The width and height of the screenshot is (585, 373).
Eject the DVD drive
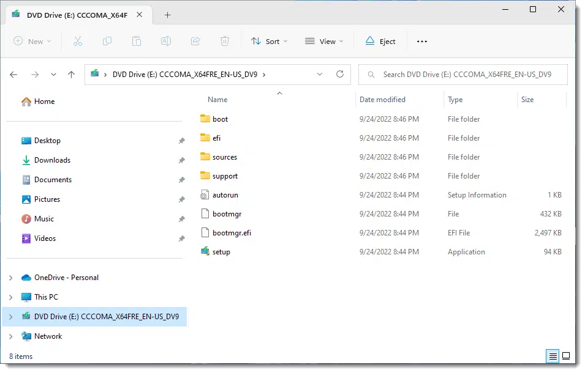[380, 42]
